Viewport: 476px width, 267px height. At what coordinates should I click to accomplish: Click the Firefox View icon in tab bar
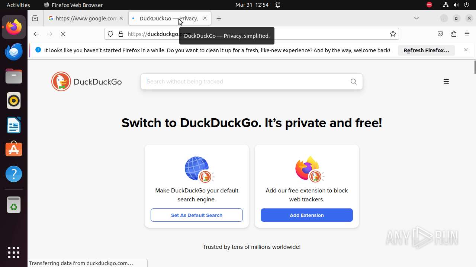coord(35,18)
